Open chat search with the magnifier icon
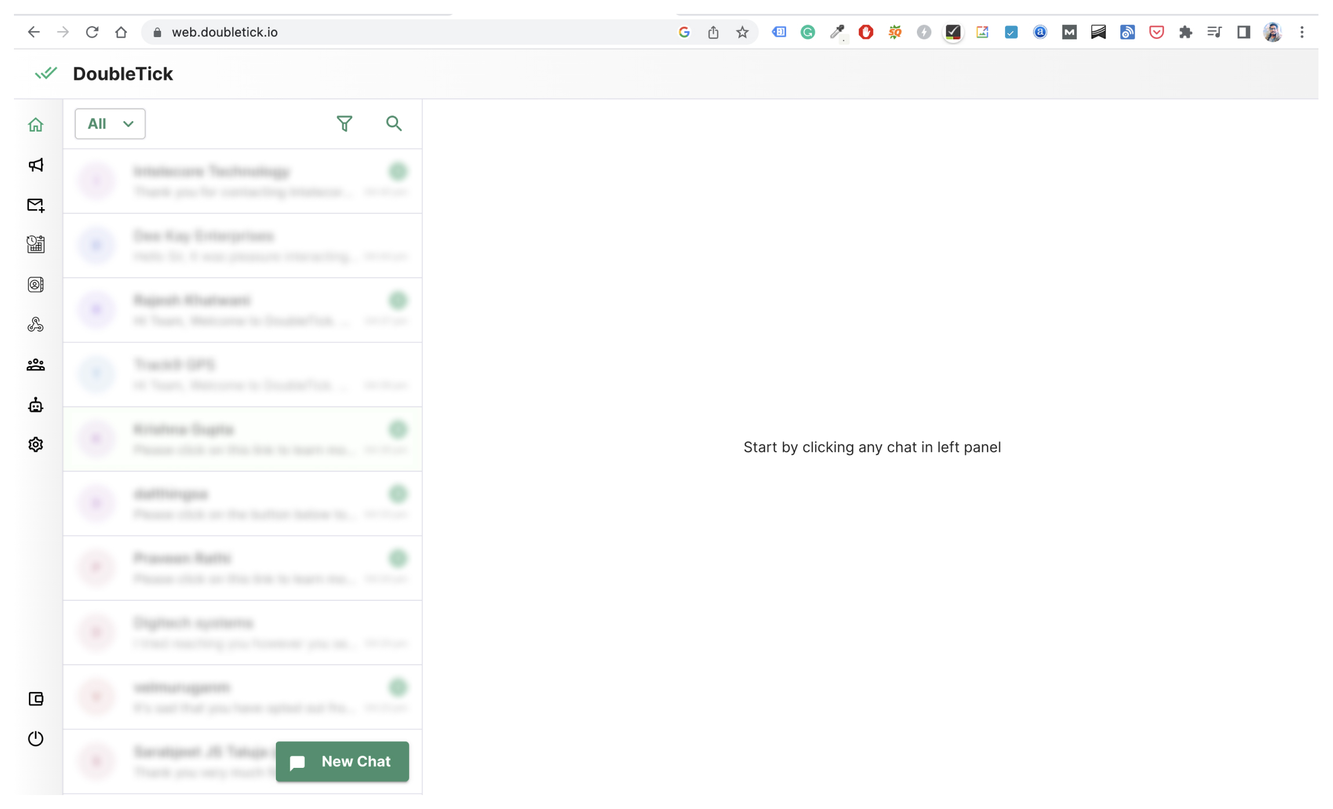The height and width of the screenshot is (809, 1333). [394, 123]
